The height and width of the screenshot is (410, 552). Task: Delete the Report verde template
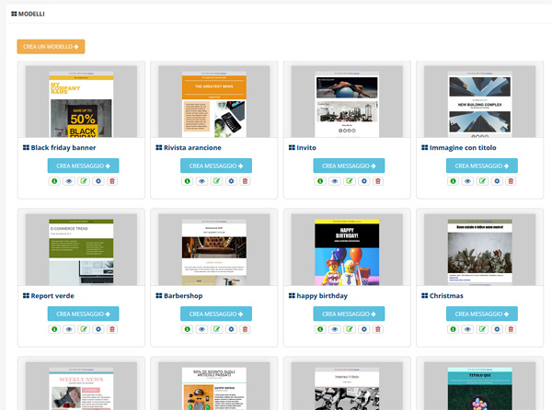[x=113, y=329]
